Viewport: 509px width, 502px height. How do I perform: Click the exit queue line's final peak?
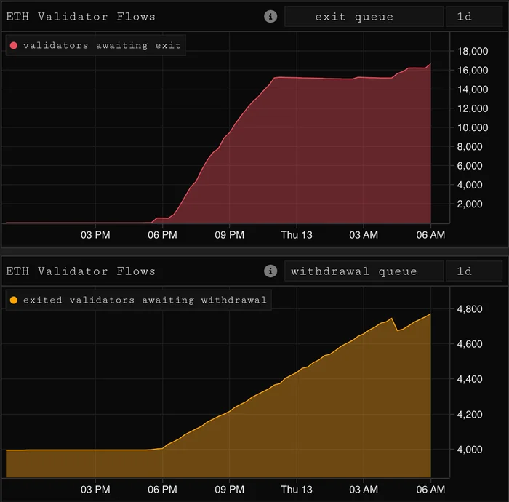pos(430,64)
